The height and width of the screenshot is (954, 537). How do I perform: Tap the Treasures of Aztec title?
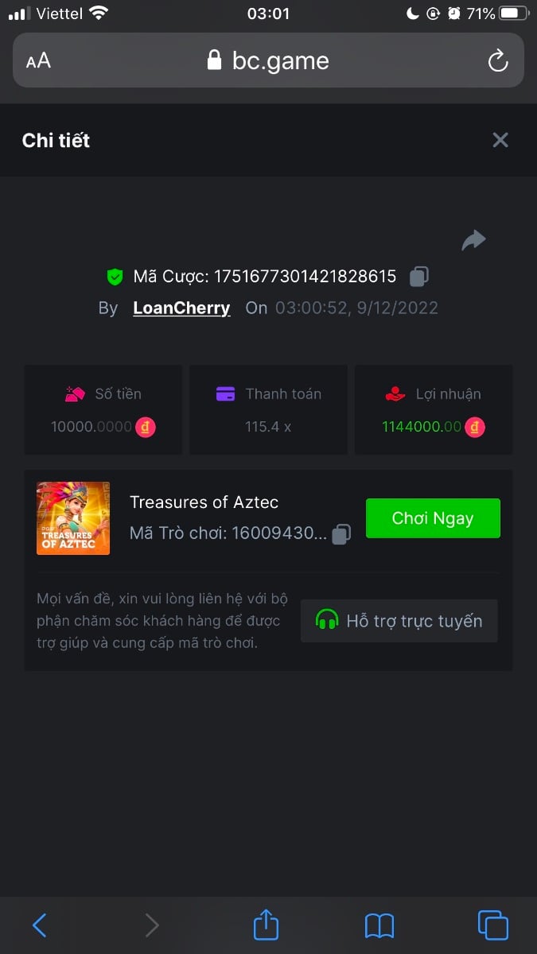(204, 502)
